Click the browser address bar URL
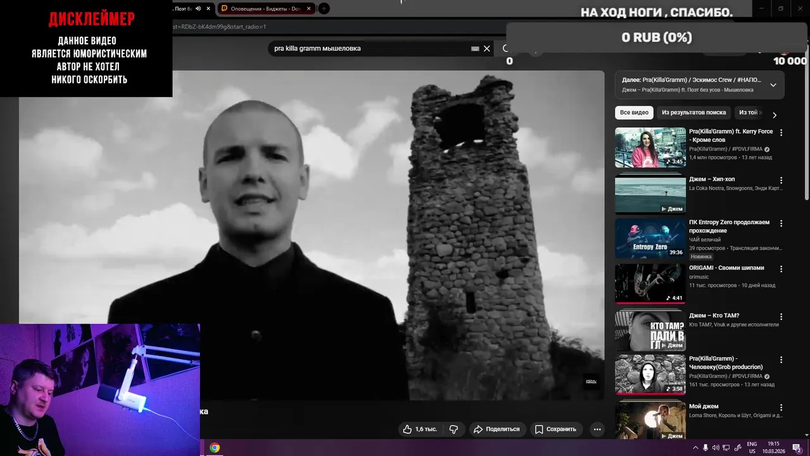Image resolution: width=810 pixels, height=456 pixels. [219, 27]
